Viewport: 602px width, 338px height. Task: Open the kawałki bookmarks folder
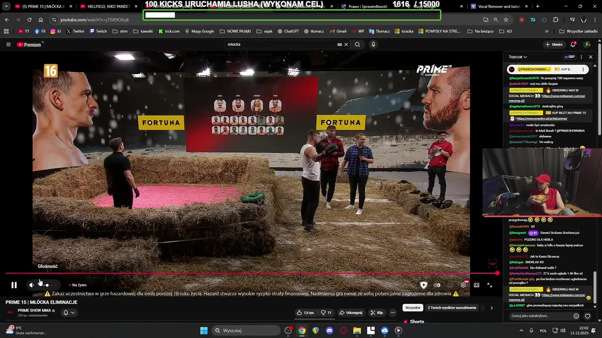(143, 31)
